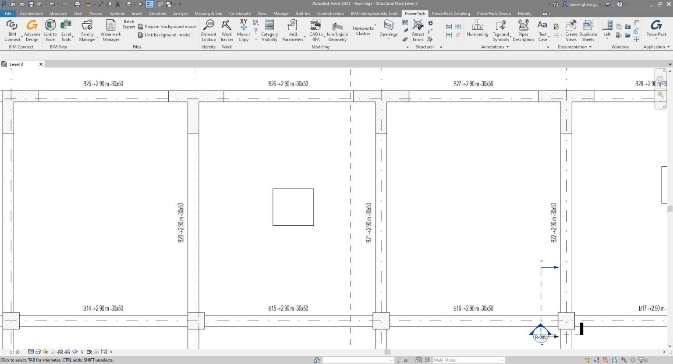Viewport: 673px width, 364px height.
Task: Launch the Watermark Manager
Action: [110, 31]
